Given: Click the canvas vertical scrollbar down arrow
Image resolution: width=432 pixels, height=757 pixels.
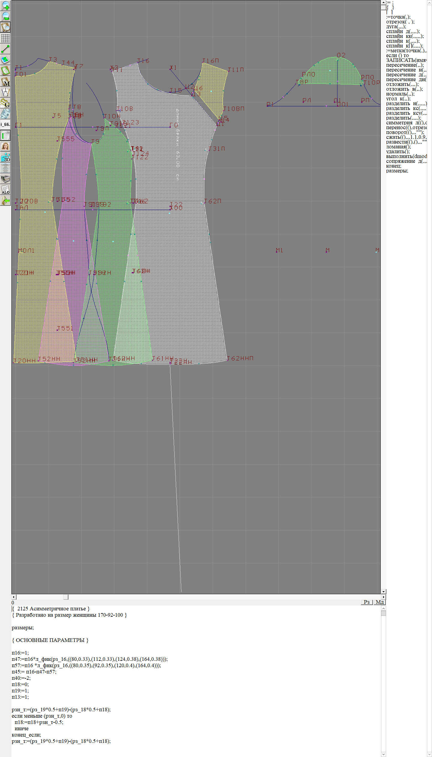Looking at the screenshot, I should (x=383, y=591).
